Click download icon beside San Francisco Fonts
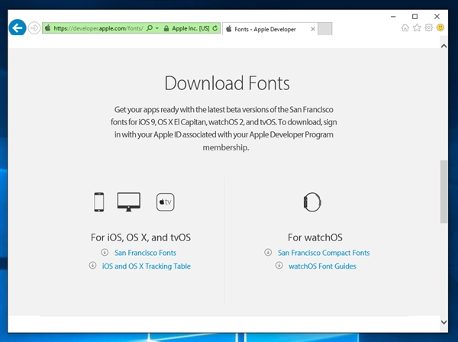 click(105, 252)
